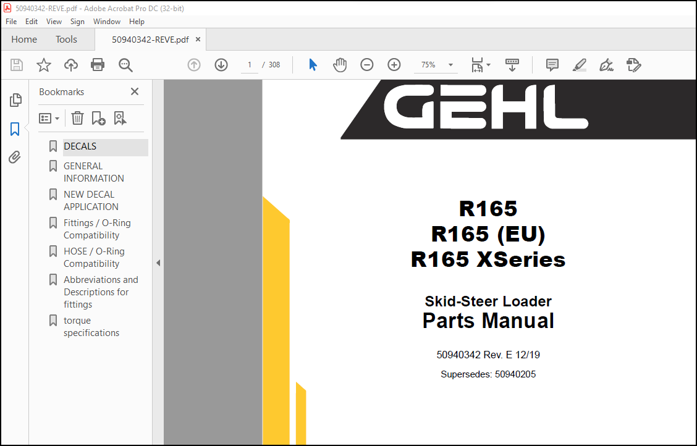This screenshot has width=697, height=446.
Task: Click the 'Skid-Steer Loader' subtitle
Action: (x=488, y=301)
